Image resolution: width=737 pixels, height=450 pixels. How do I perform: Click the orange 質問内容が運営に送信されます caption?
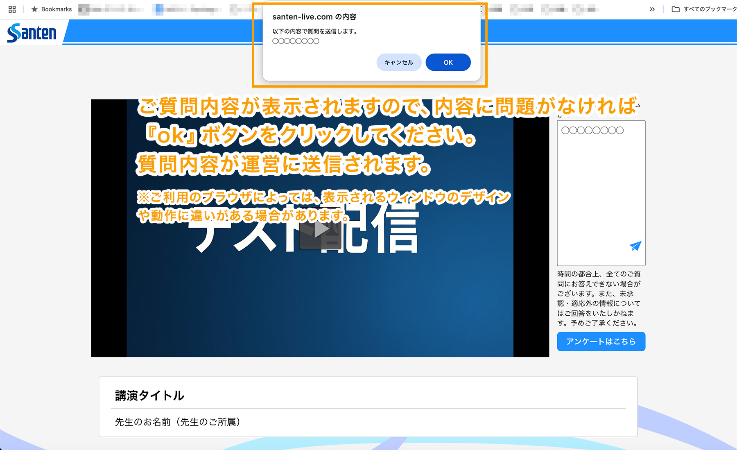283,164
